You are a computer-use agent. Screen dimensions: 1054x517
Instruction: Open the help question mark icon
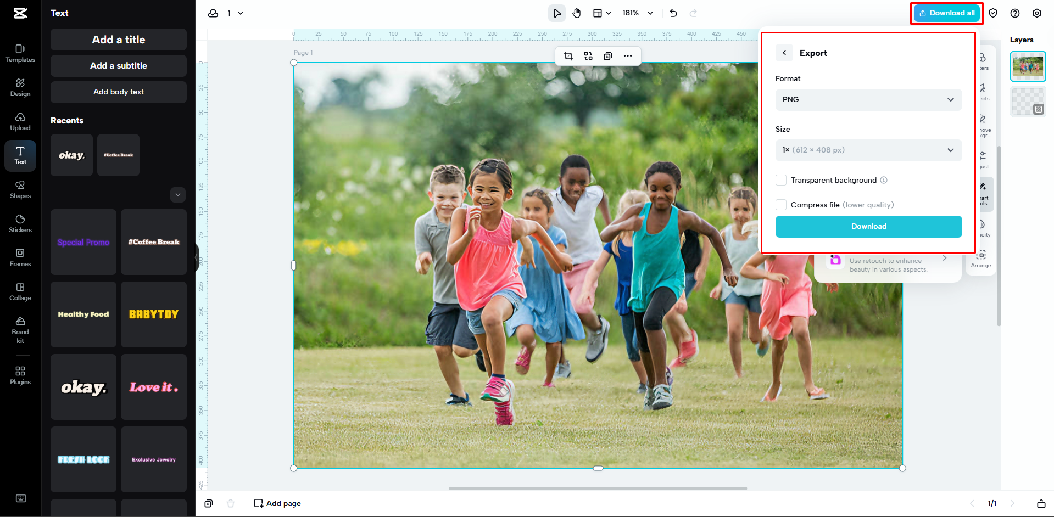point(1015,13)
